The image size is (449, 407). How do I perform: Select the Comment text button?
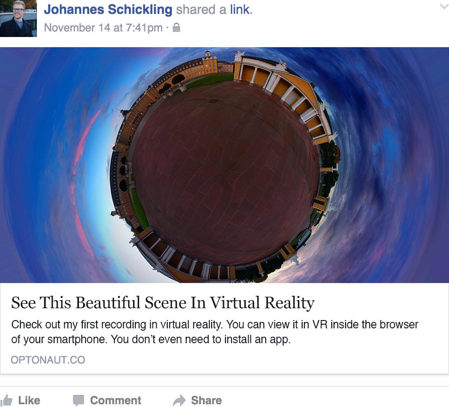(115, 401)
